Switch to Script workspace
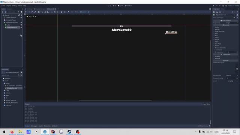Viewport: 240px width, 135px height. click(120, 6)
